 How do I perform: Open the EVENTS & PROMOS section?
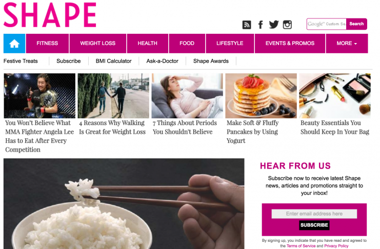click(290, 44)
